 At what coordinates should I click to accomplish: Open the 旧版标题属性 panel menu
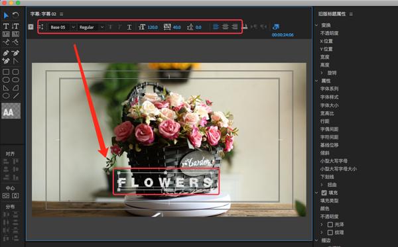coord(351,14)
